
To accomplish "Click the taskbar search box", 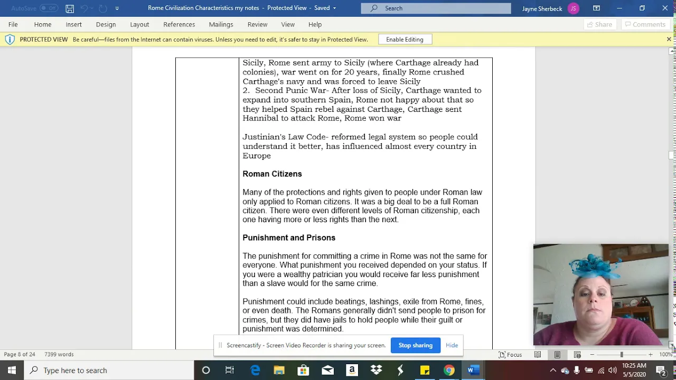I will pyautogui.click(x=109, y=370).
